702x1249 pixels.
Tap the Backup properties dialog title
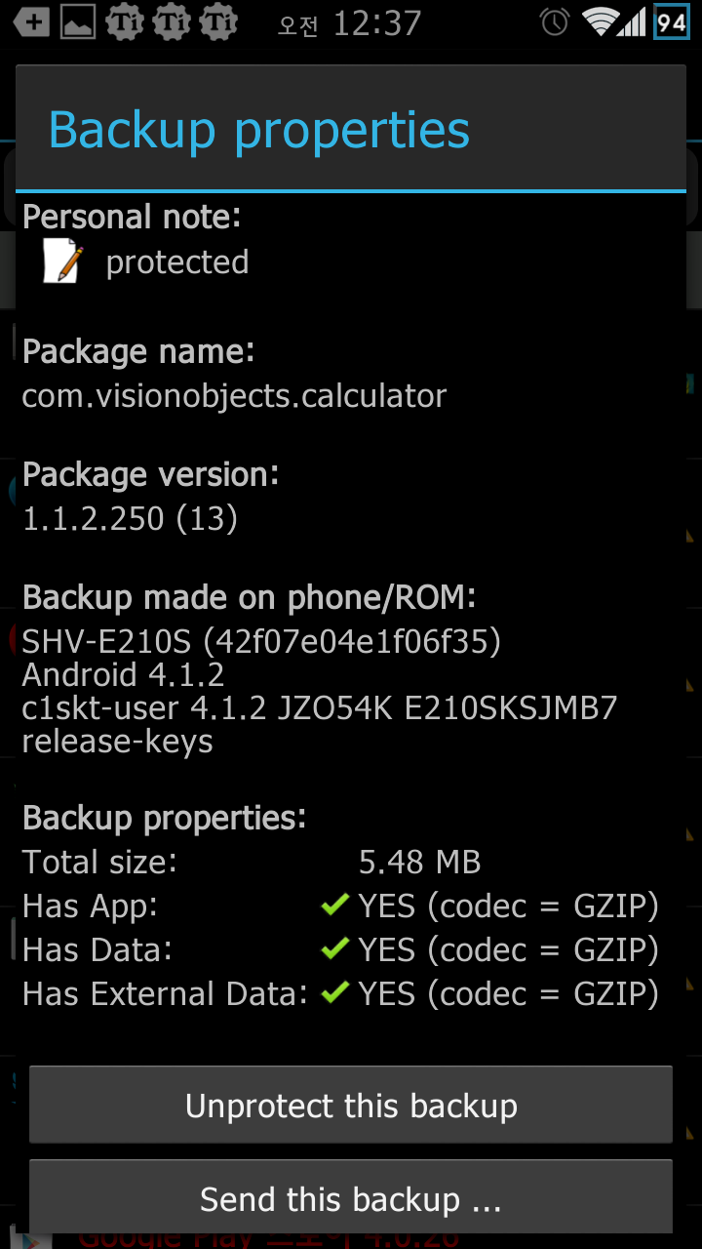coord(259,130)
